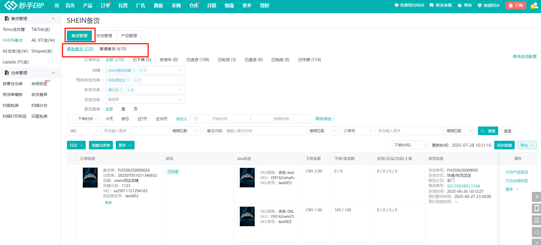Open the 仓库 top menu

(x=194, y=5)
